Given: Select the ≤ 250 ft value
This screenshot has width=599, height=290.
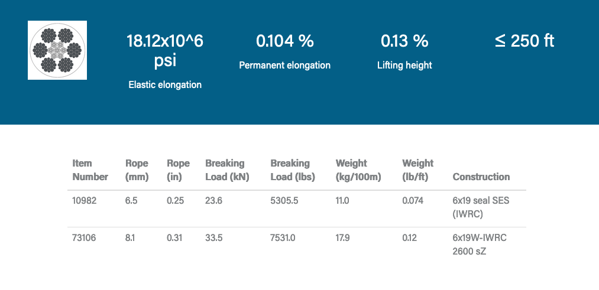Looking at the screenshot, I should coord(524,41).
